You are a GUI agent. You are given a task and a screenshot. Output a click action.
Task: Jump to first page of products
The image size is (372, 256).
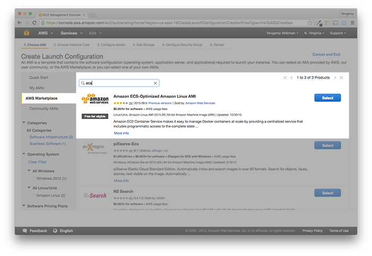(x=285, y=78)
